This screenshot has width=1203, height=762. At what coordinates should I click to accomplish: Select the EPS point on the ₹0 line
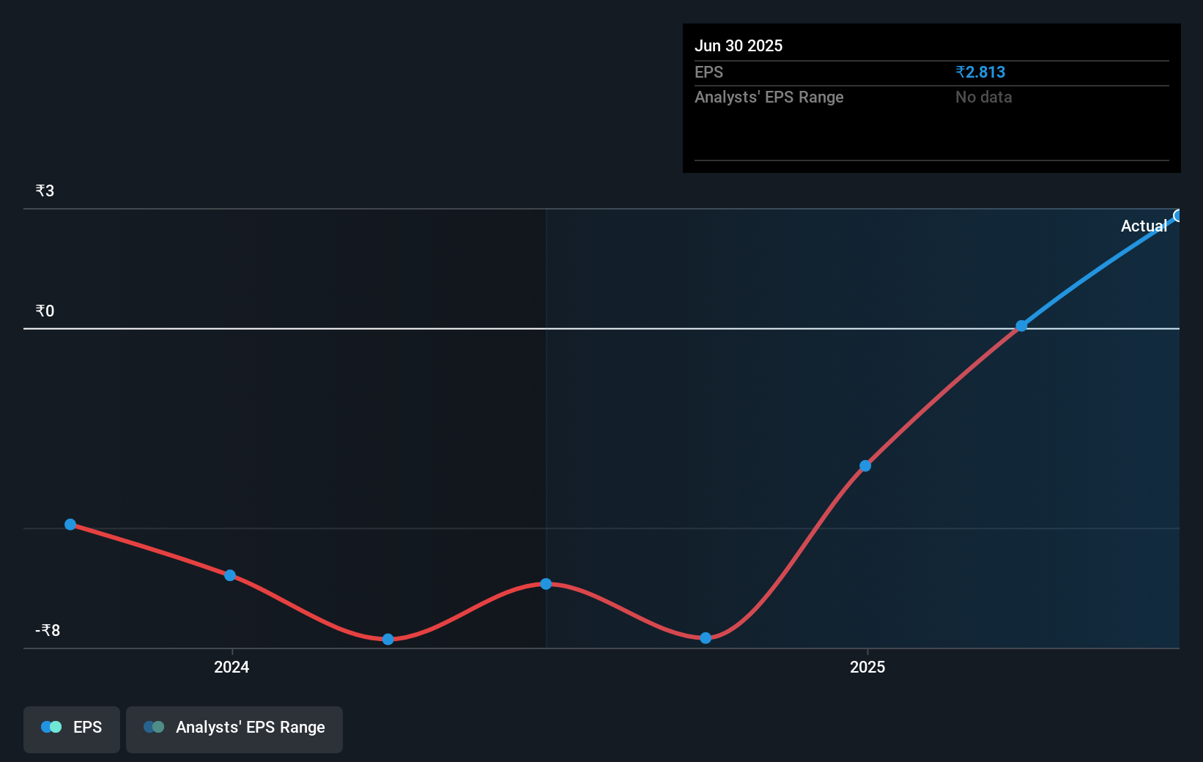pos(1021,325)
